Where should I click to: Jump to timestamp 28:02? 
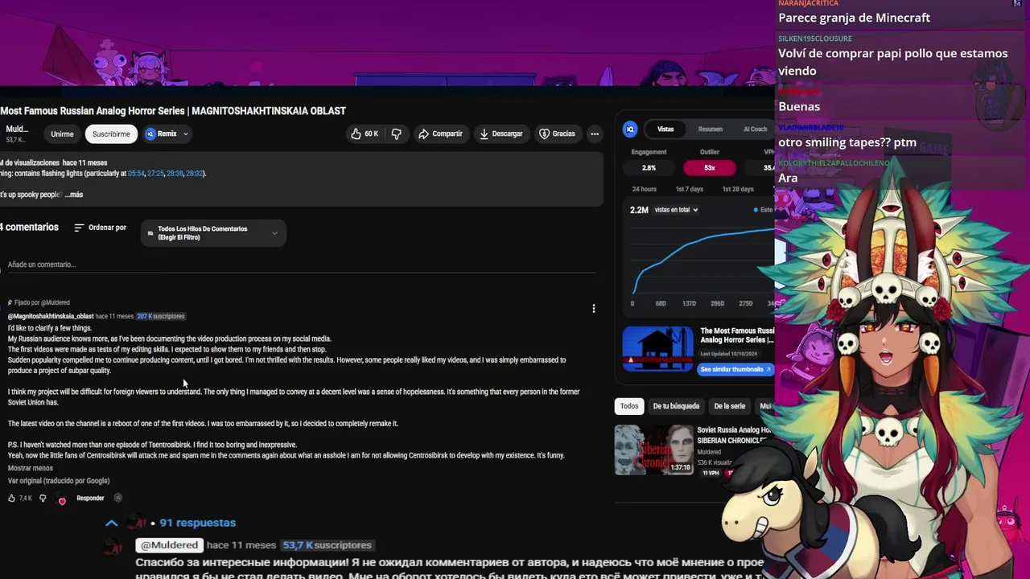pos(194,173)
